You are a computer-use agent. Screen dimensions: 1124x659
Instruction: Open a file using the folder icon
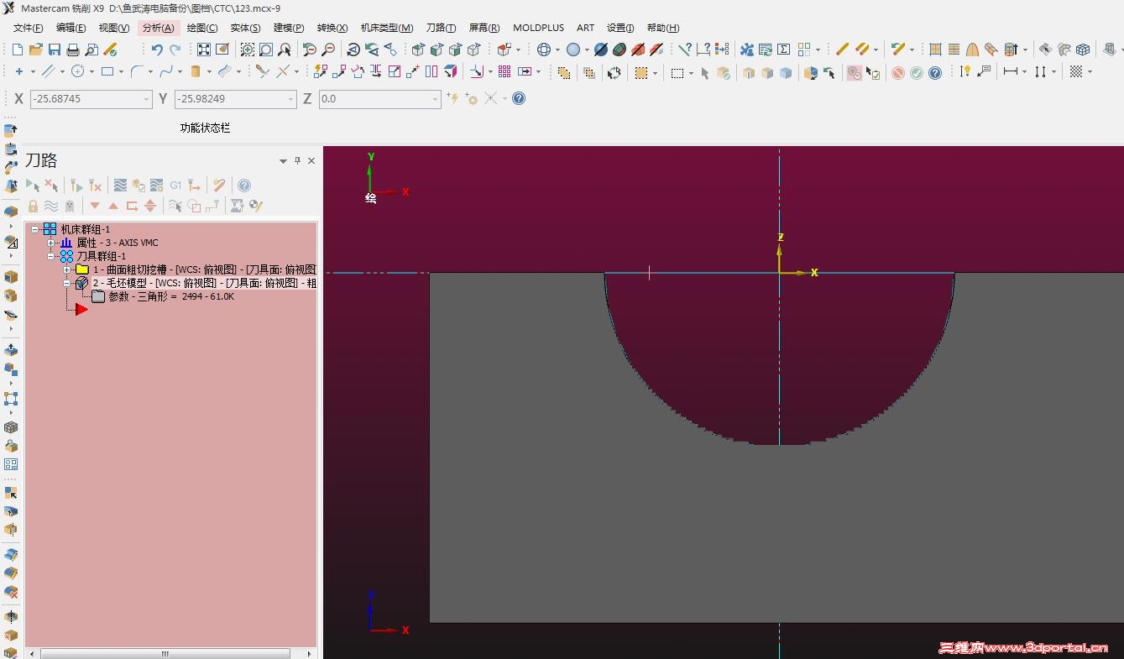pyautogui.click(x=36, y=50)
